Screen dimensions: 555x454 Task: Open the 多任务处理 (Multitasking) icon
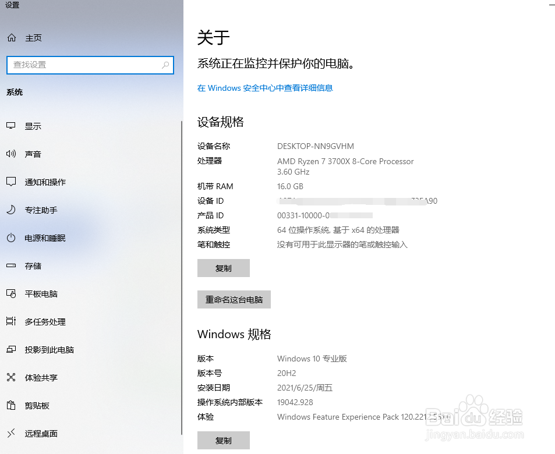click(x=12, y=321)
